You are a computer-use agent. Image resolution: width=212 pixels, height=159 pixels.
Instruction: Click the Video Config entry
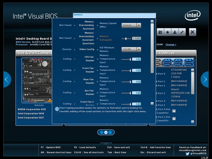coord(87,49)
